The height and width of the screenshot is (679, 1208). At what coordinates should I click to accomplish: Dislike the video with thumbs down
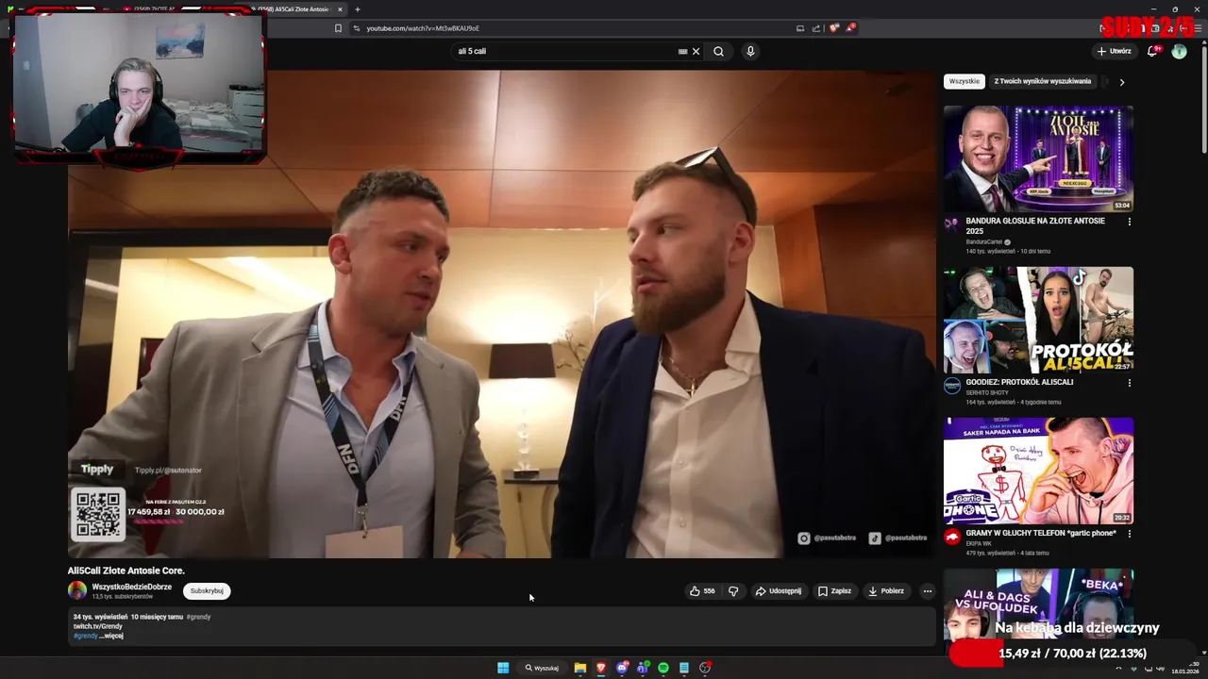[x=733, y=591]
